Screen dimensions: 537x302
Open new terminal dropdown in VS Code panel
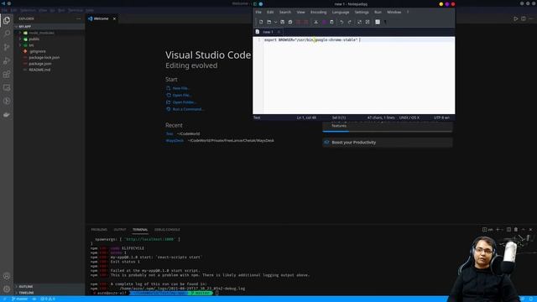[502, 229]
